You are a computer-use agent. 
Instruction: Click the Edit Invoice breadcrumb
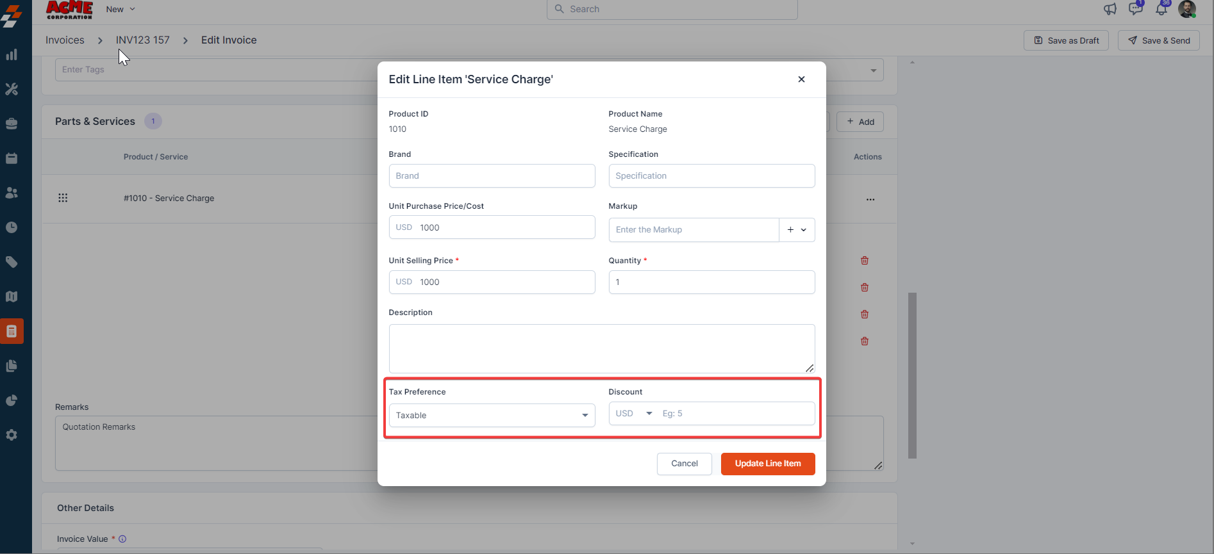click(229, 40)
